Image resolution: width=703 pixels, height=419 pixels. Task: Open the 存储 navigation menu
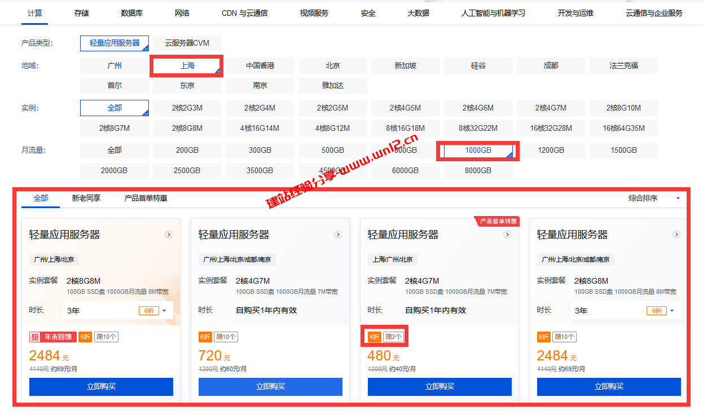coord(81,12)
